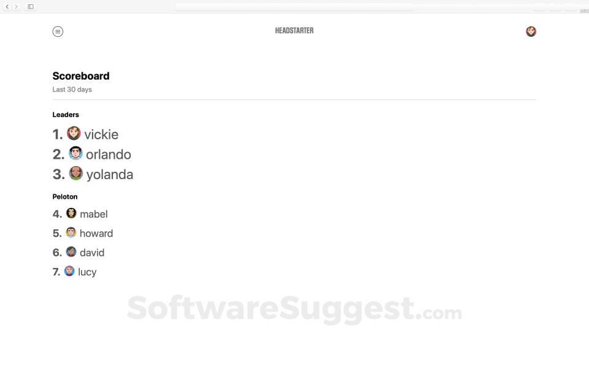This screenshot has height=368, width=589.
Task: Open vickie's name in the leaderboard
Action: [101, 134]
